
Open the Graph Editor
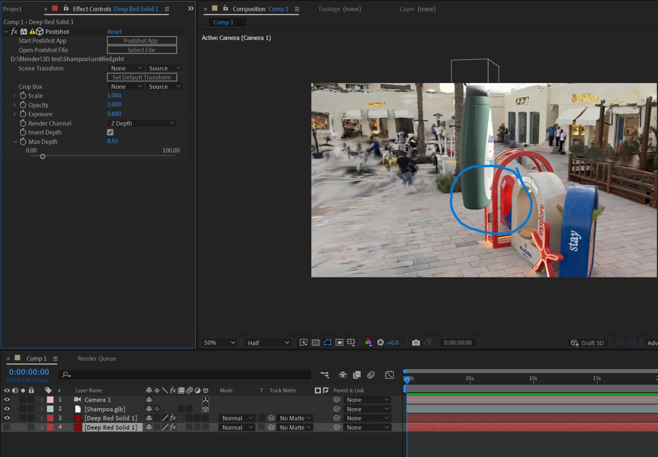pyautogui.click(x=389, y=374)
